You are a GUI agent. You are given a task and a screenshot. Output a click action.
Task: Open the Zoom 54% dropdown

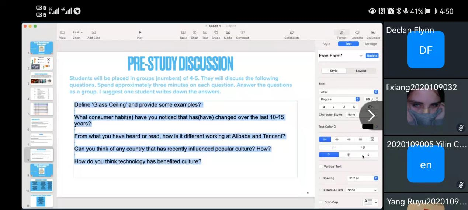77,33
